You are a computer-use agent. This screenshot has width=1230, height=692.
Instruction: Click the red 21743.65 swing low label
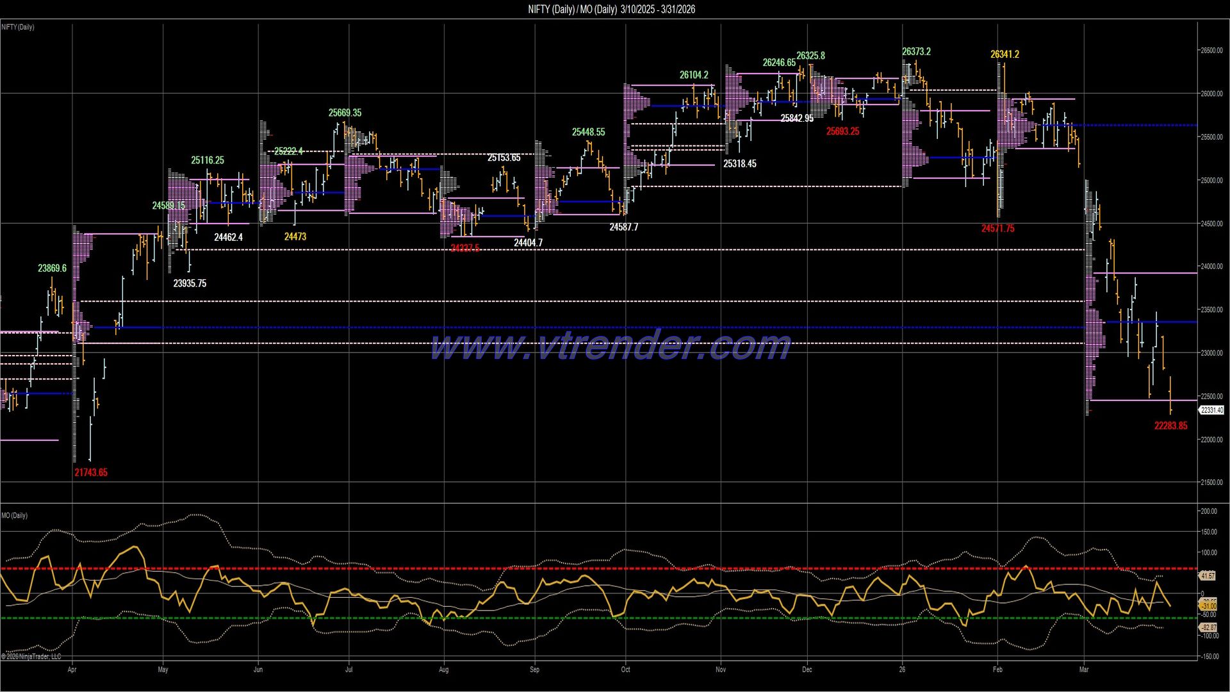(91, 472)
